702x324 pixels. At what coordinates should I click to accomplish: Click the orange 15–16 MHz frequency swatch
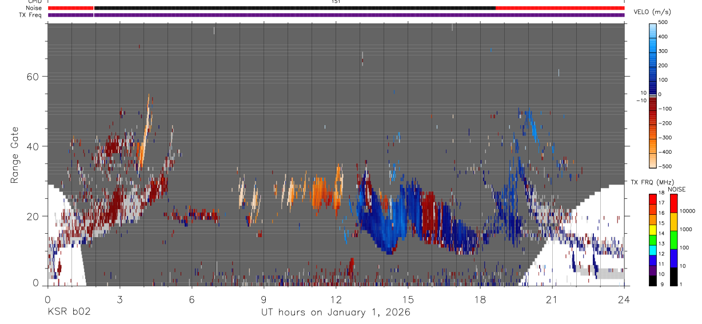(653, 219)
